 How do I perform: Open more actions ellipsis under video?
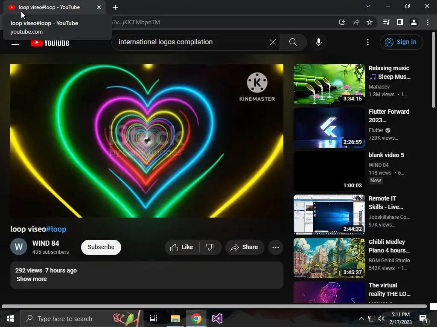pyautogui.click(x=276, y=247)
